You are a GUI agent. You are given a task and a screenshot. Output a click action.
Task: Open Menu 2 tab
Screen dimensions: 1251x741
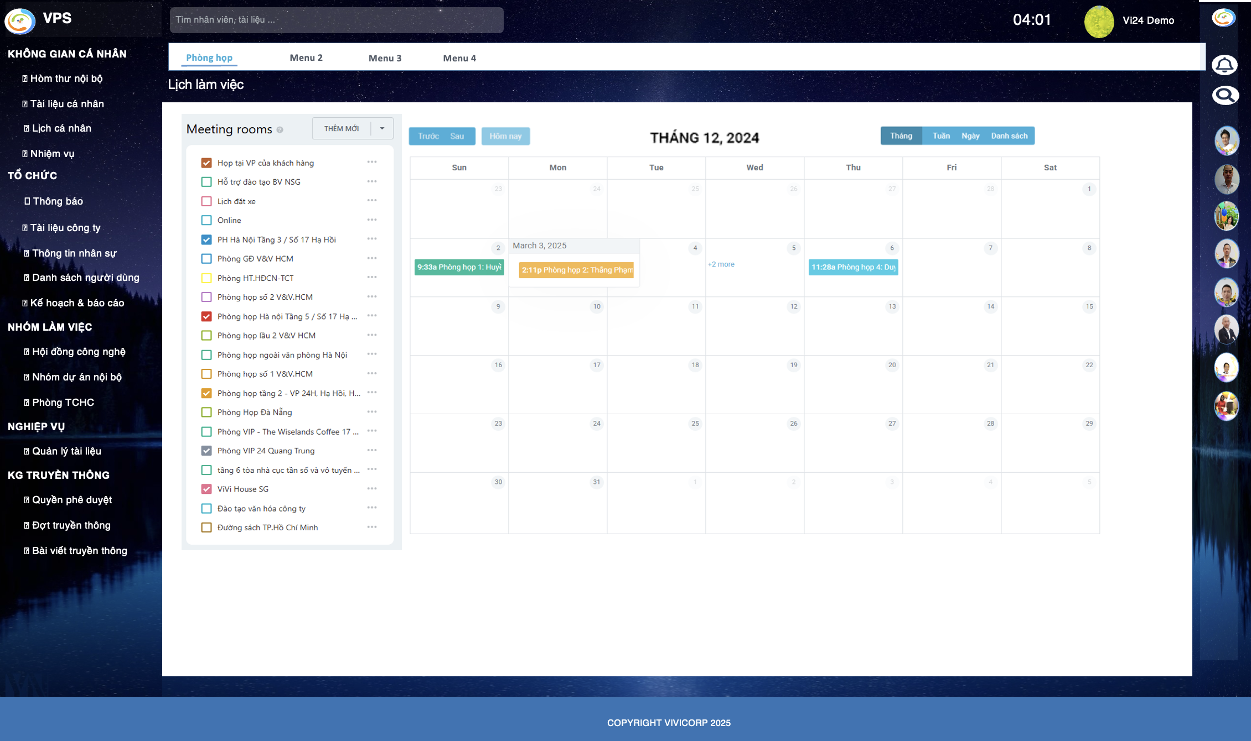[306, 58]
